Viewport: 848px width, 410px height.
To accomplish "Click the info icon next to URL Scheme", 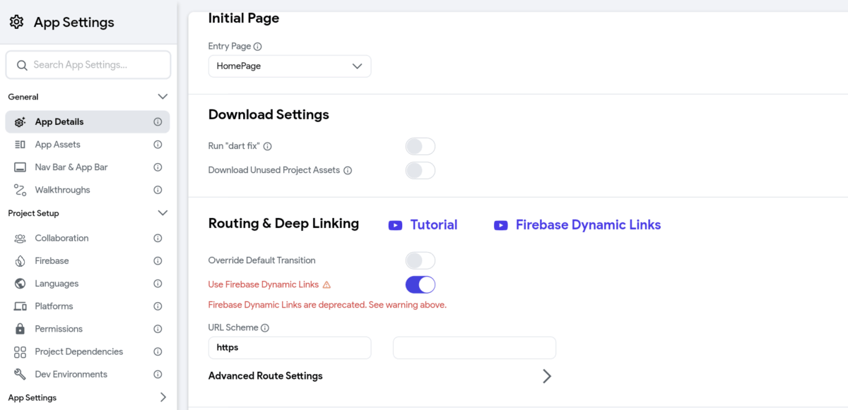I will [265, 328].
